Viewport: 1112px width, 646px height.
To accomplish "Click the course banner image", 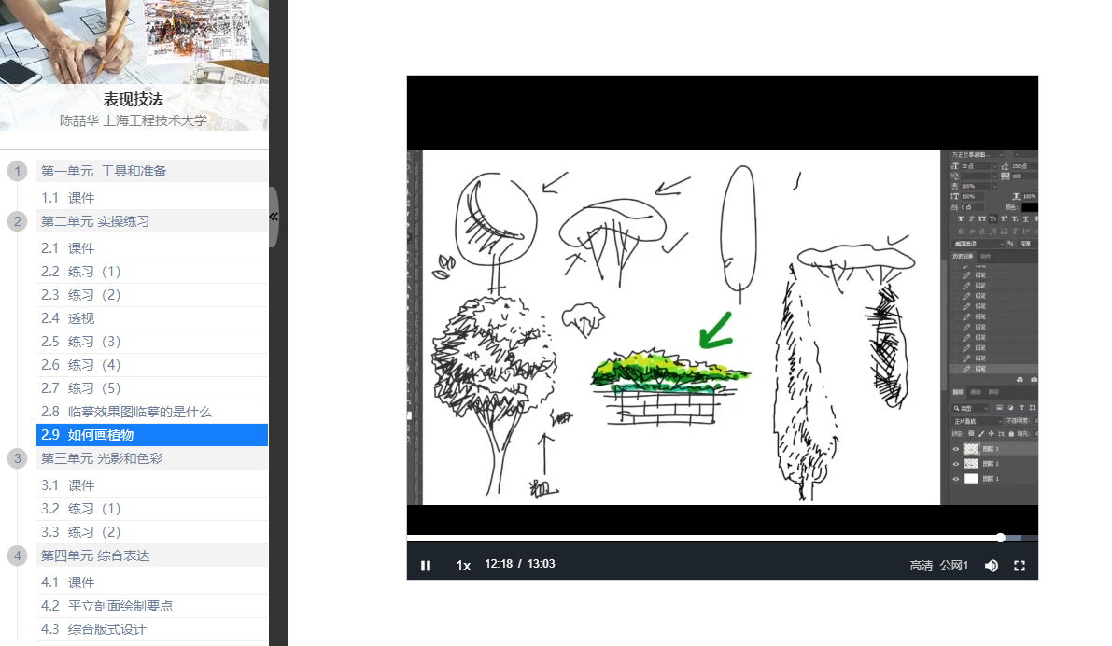I will (x=134, y=41).
